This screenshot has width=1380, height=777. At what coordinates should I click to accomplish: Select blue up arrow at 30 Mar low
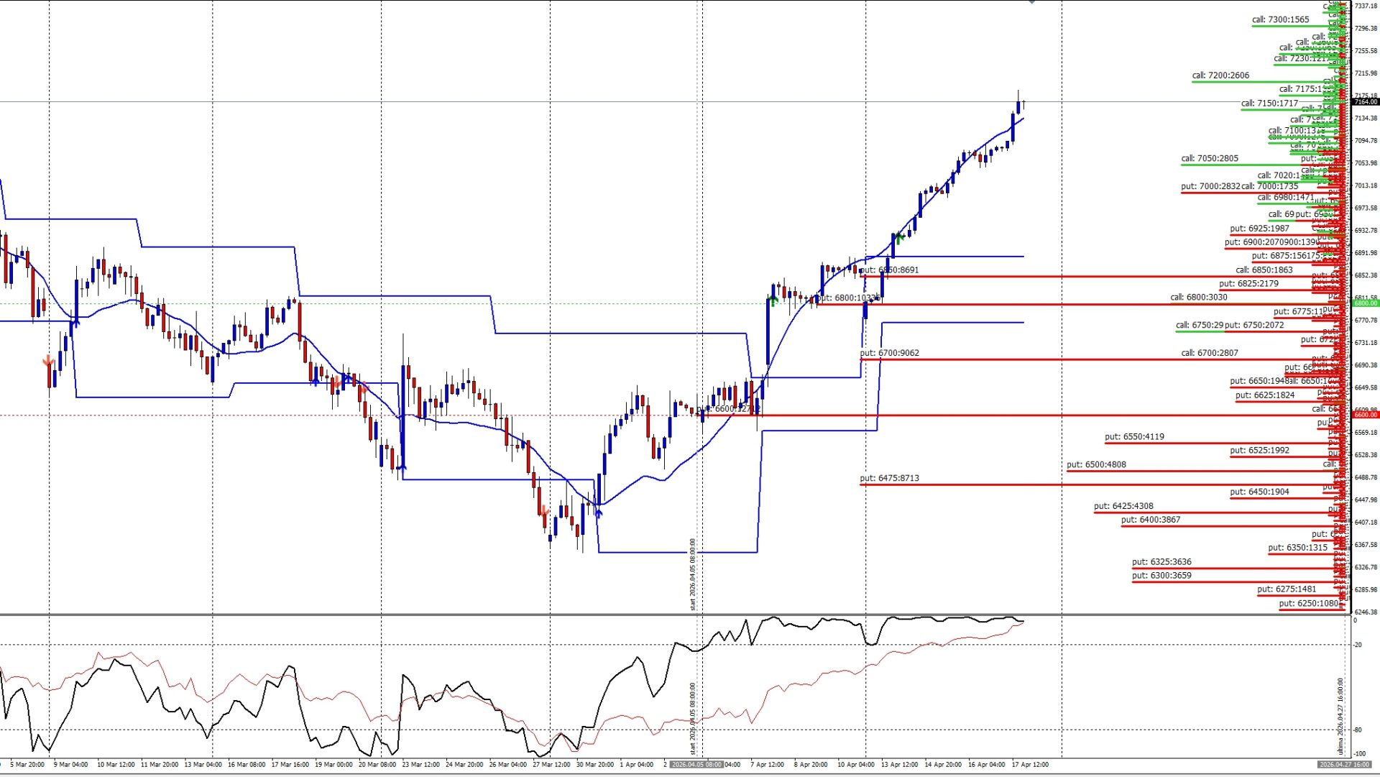[x=598, y=512]
